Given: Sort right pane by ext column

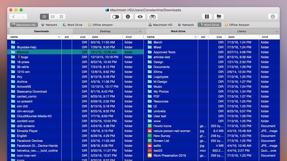Looking at the screenshot, I should point(203,37).
